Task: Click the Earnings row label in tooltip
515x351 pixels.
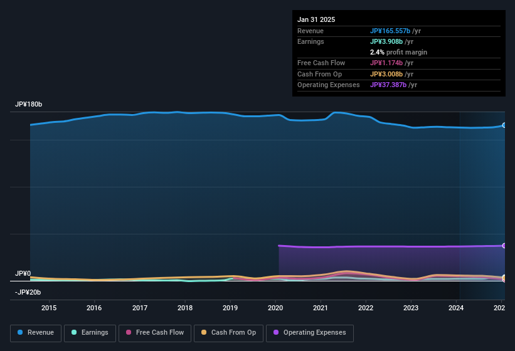Action: (311, 41)
